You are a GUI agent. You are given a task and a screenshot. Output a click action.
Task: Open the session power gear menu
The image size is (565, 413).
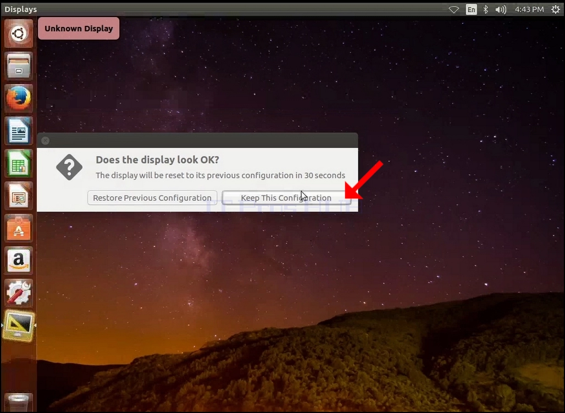pyautogui.click(x=556, y=9)
